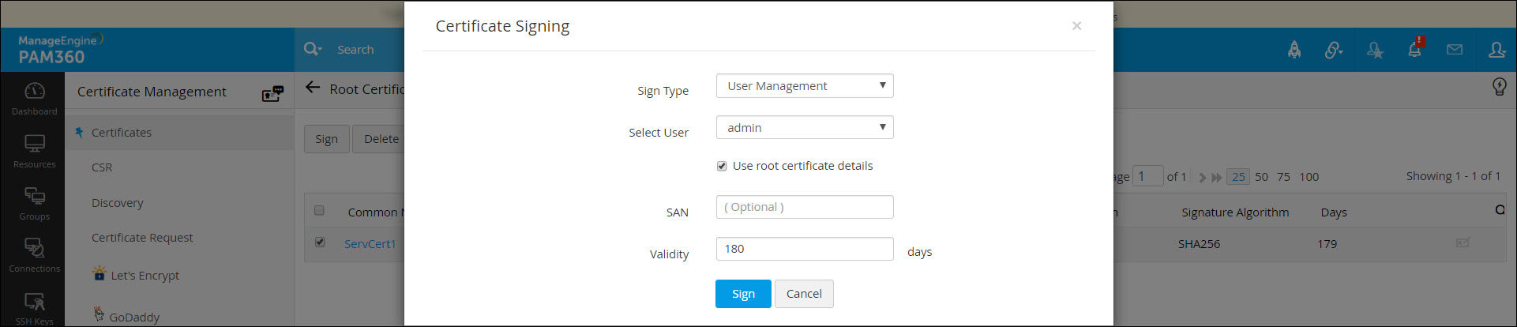Viewport: 1517px width, 327px height.
Task: Click the notifications bell icon
Action: [1414, 50]
